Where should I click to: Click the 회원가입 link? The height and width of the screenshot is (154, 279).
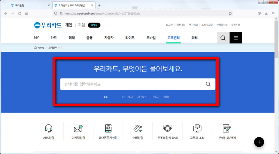click(181, 25)
